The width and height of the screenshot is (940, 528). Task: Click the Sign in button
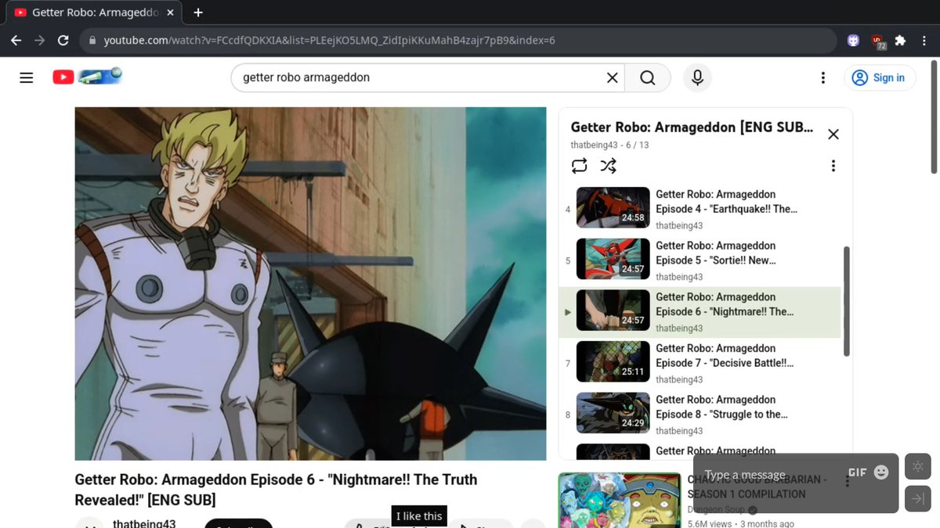point(880,77)
